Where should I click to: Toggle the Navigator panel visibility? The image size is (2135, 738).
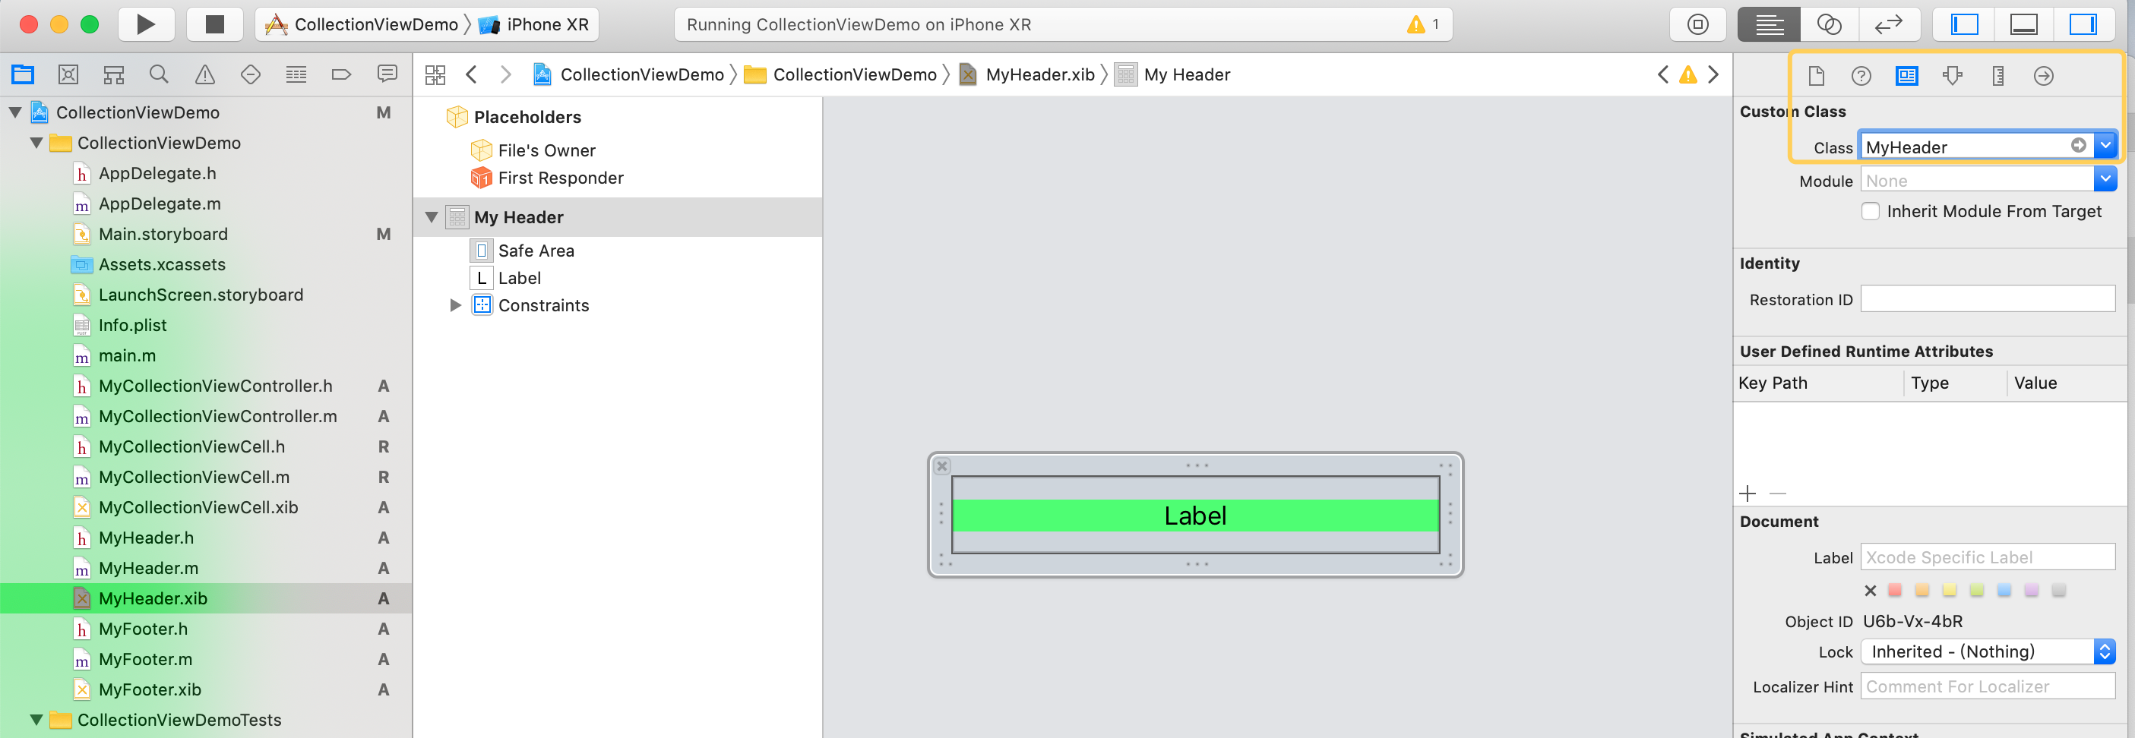click(x=1964, y=25)
